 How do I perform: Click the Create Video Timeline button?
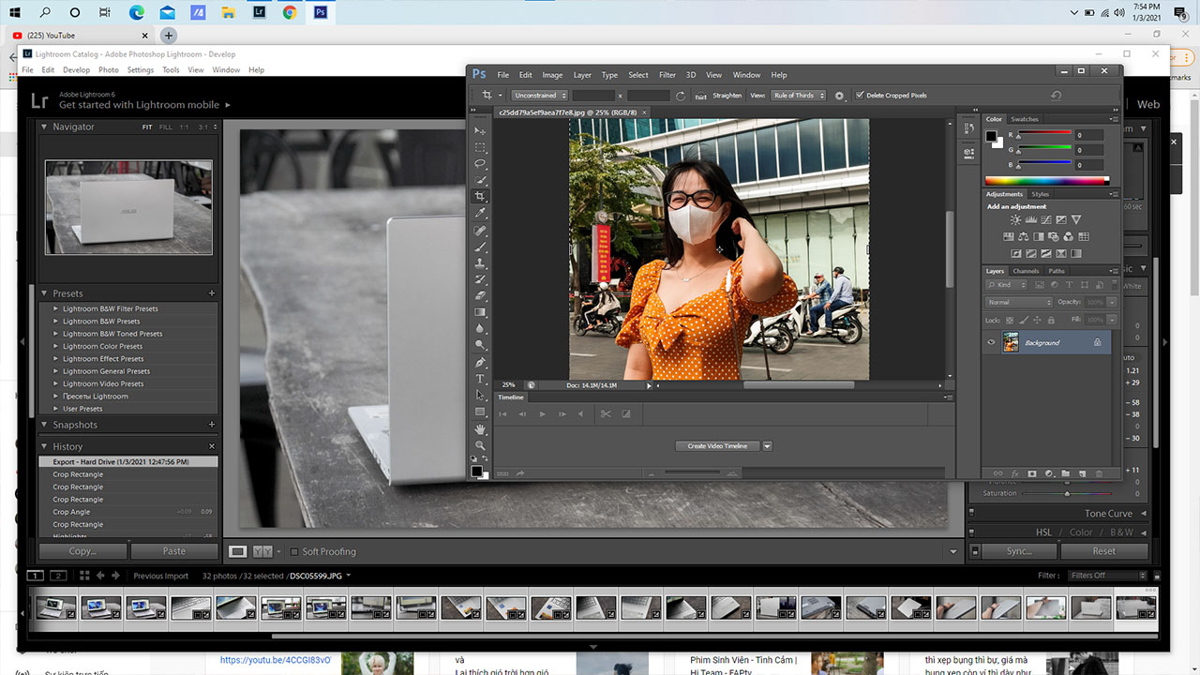pos(717,446)
